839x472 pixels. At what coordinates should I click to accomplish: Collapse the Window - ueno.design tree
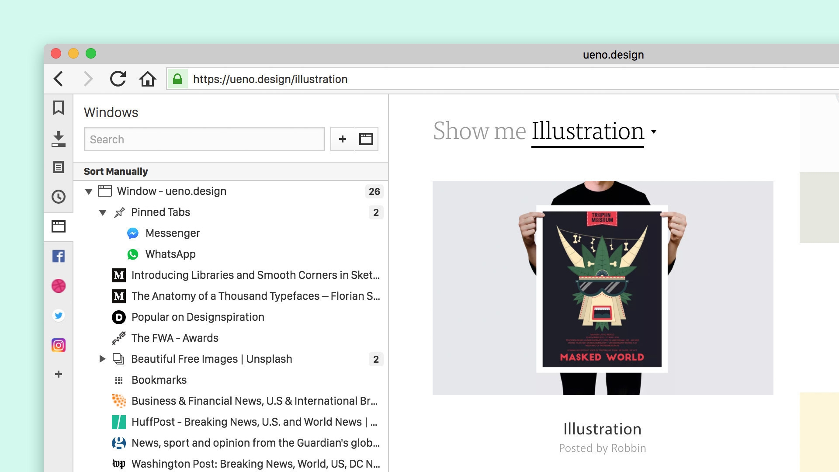pyautogui.click(x=89, y=191)
